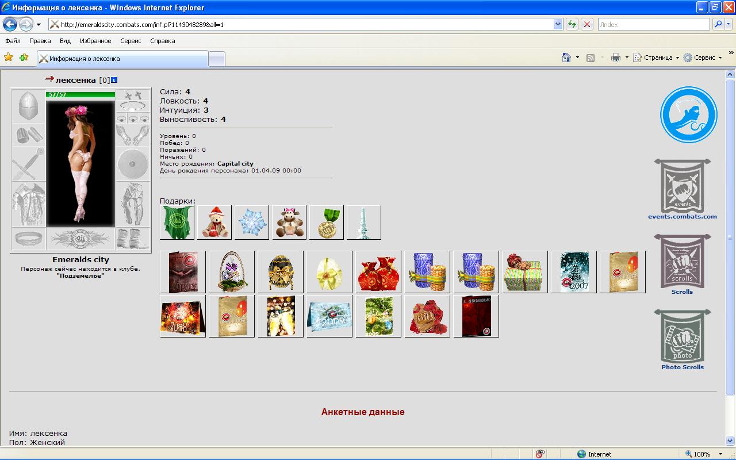Open the Избранное menu
736x460 pixels.
point(95,41)
